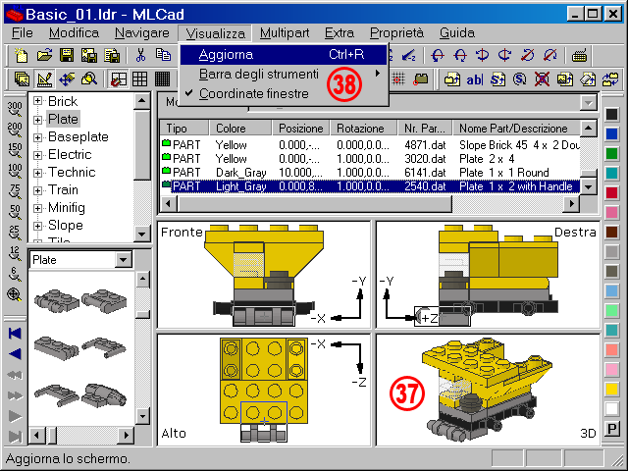628x471 pixels.
Task: Pick the red color swatch
Action: coord(611,192)
